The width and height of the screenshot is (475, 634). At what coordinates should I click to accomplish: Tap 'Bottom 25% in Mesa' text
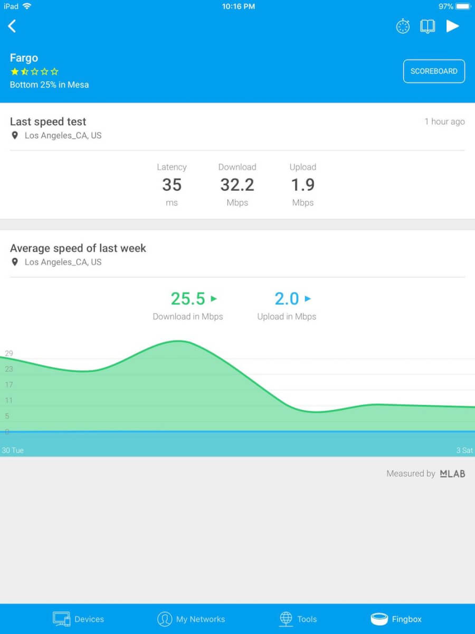[49, 85]
